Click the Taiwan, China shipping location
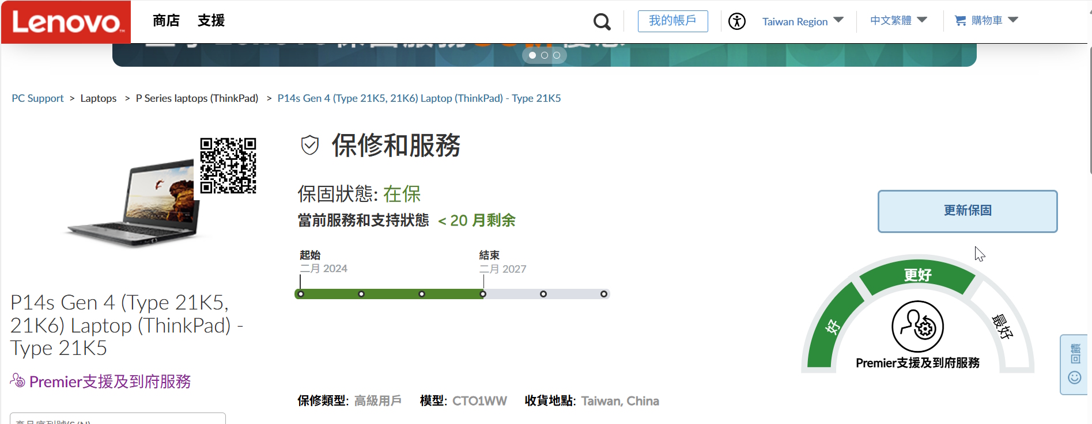The height and width of the screenshot is (424, 1092). click(x=620, y=401)
